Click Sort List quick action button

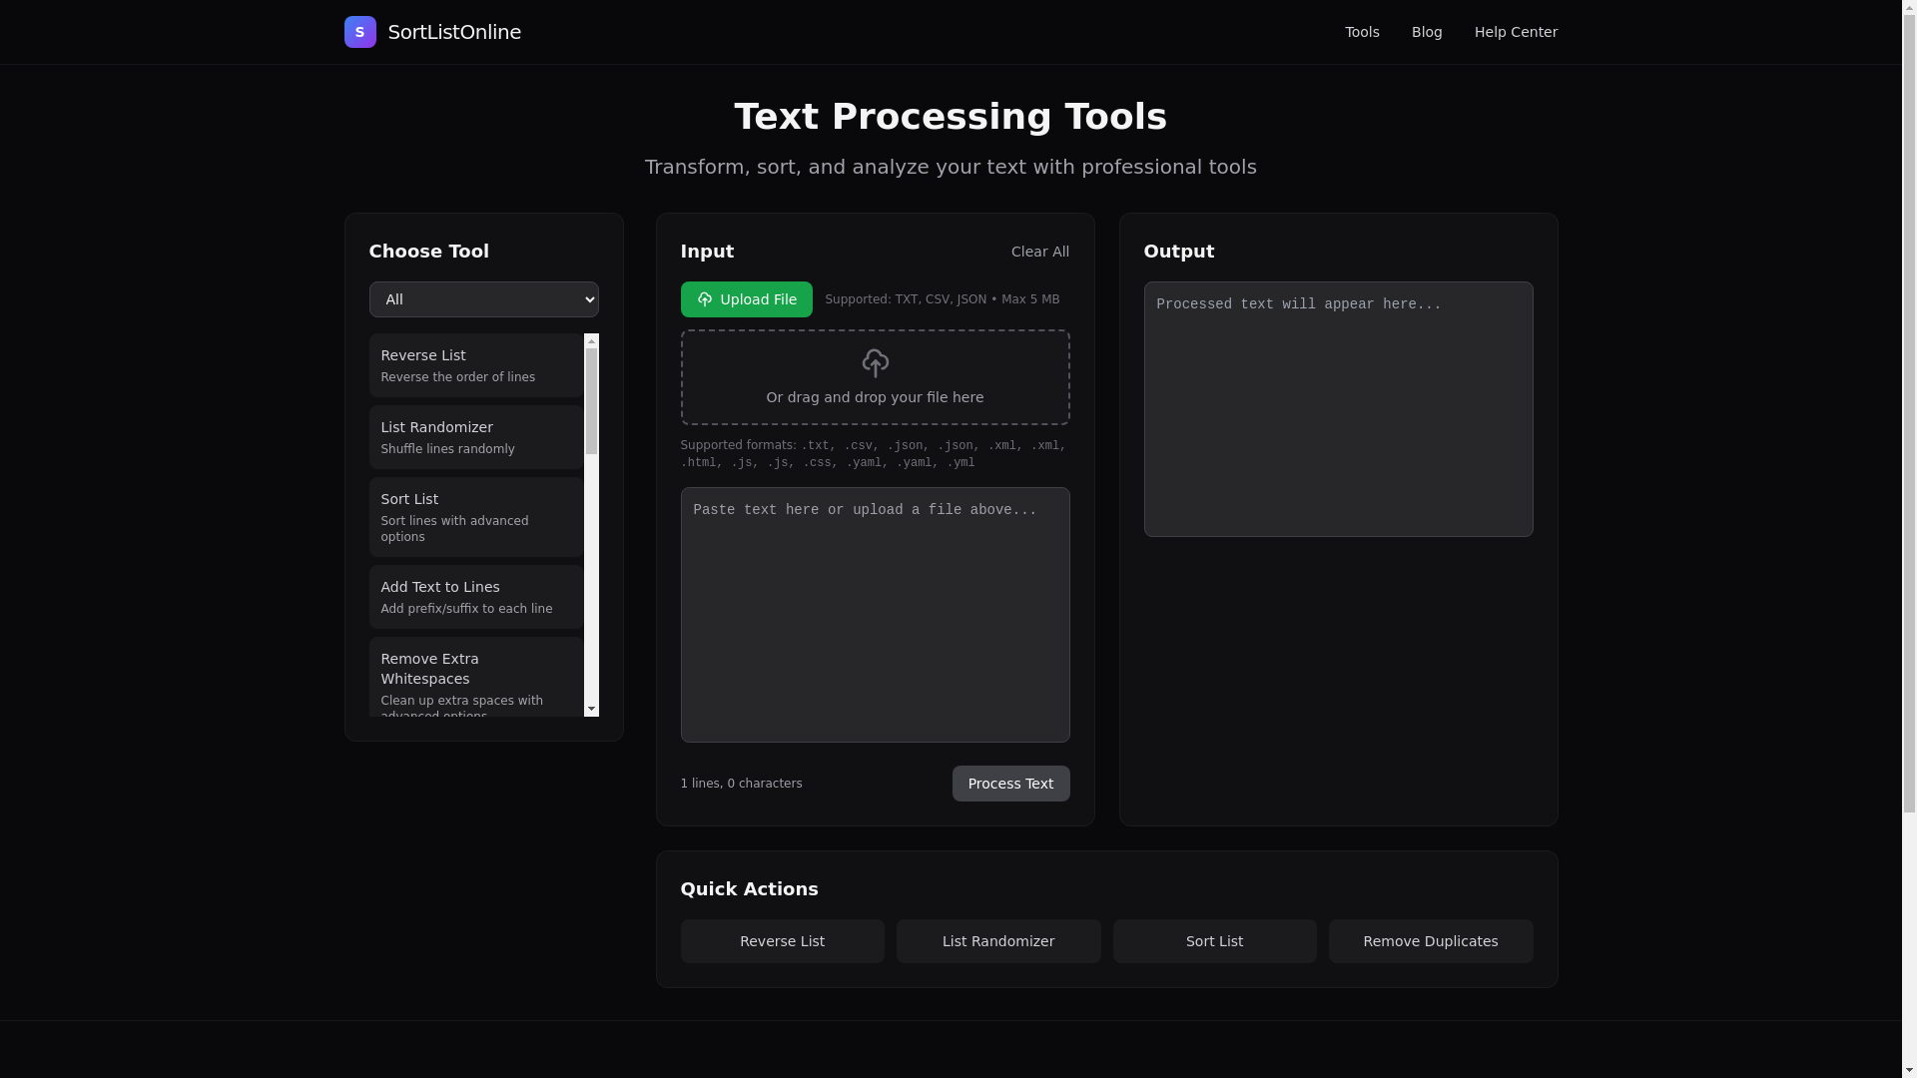1214,941
